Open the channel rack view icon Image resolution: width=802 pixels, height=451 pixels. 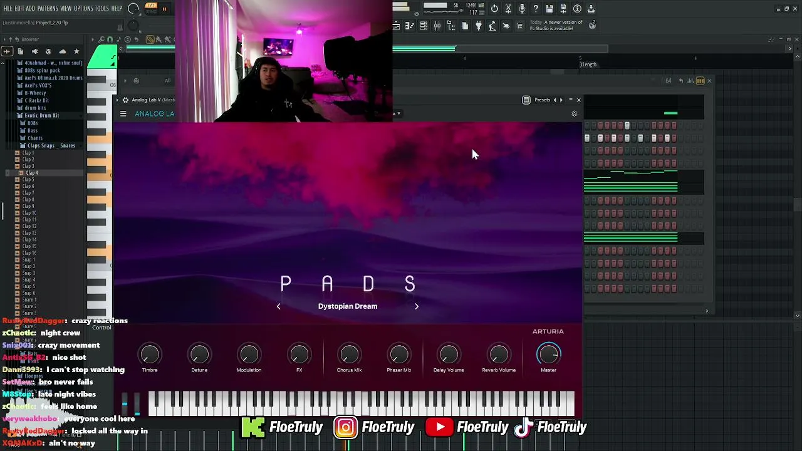coord(424,26)
